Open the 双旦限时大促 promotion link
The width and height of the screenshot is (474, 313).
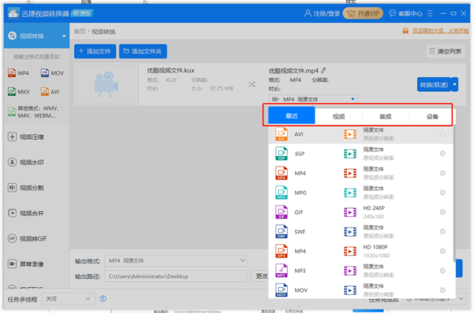click(x=441, y=30)
